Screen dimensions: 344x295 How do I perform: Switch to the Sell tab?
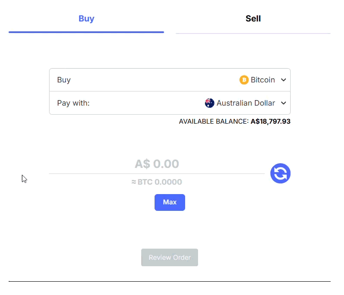[x=253, y=18]
